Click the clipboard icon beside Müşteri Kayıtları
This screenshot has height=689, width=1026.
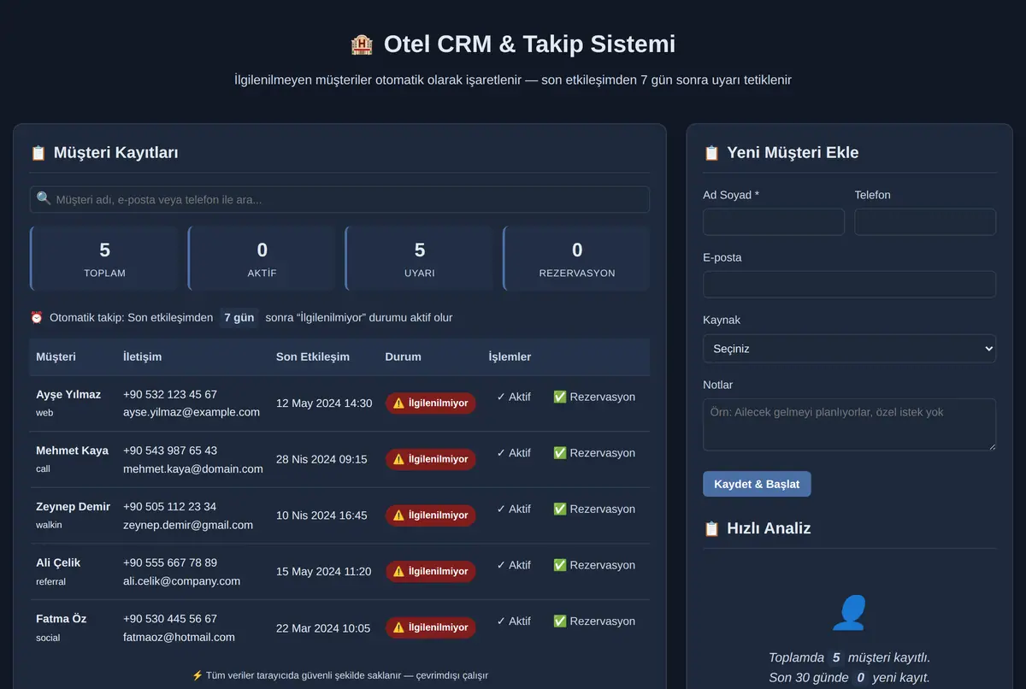38,153
